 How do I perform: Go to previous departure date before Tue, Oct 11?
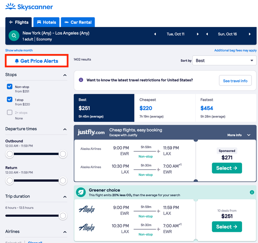(155, 34)
